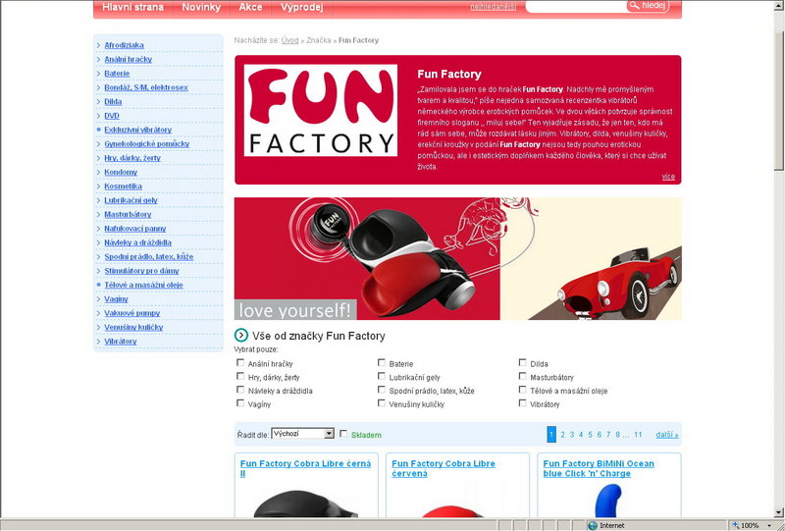Open Stimulátory pro dámy category
Viewport: 785px width, 531px height.
point(141,271)
